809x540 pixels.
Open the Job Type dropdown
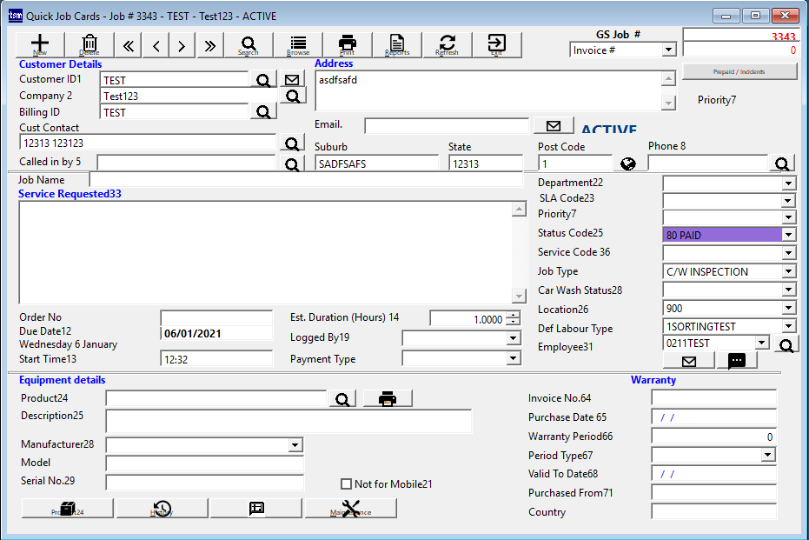click(788, 272)
